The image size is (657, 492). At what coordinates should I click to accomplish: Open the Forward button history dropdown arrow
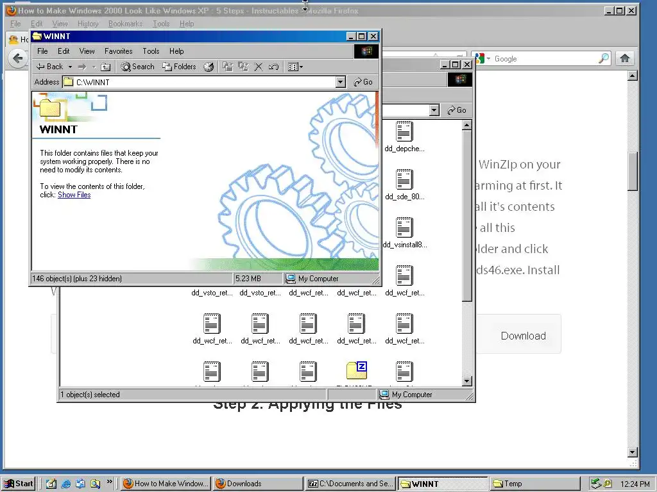[94, 67]
